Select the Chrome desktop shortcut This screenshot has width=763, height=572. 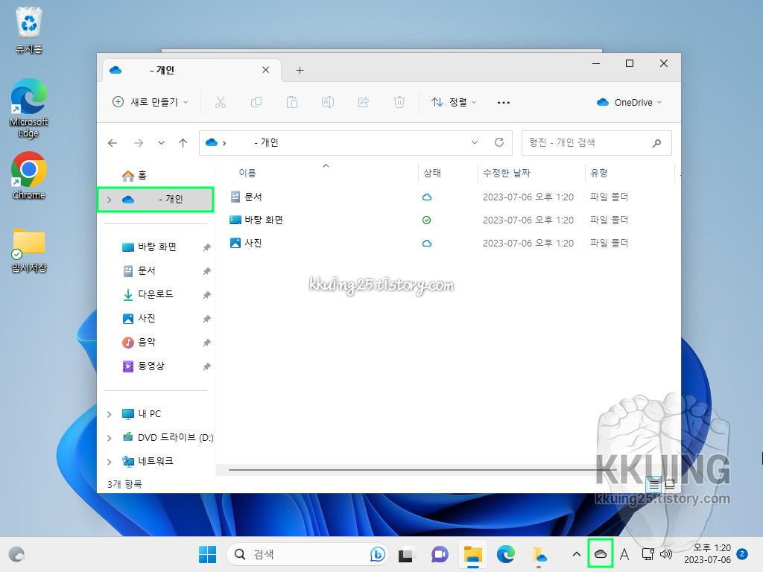pyautogui.click(x=29, y=176)
